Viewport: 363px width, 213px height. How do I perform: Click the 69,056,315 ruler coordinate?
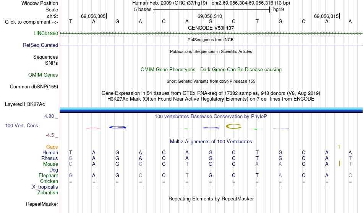click(326, 16)
